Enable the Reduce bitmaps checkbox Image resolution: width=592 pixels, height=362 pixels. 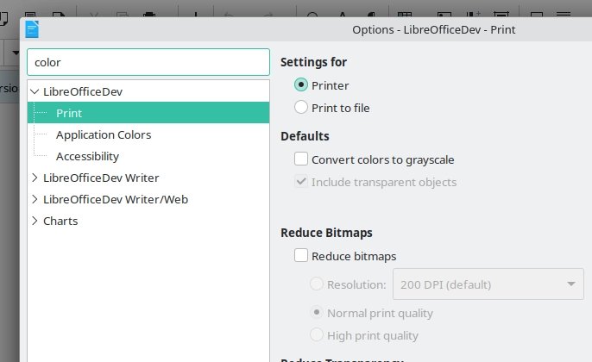(x=301, y=255)
